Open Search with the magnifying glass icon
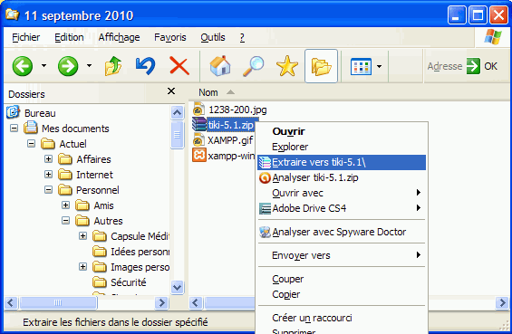Screen dimensions: 512x334 coord(254,66)
